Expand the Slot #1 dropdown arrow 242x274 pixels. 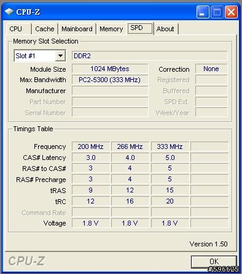pyautogui.click(x=60, y=56)
